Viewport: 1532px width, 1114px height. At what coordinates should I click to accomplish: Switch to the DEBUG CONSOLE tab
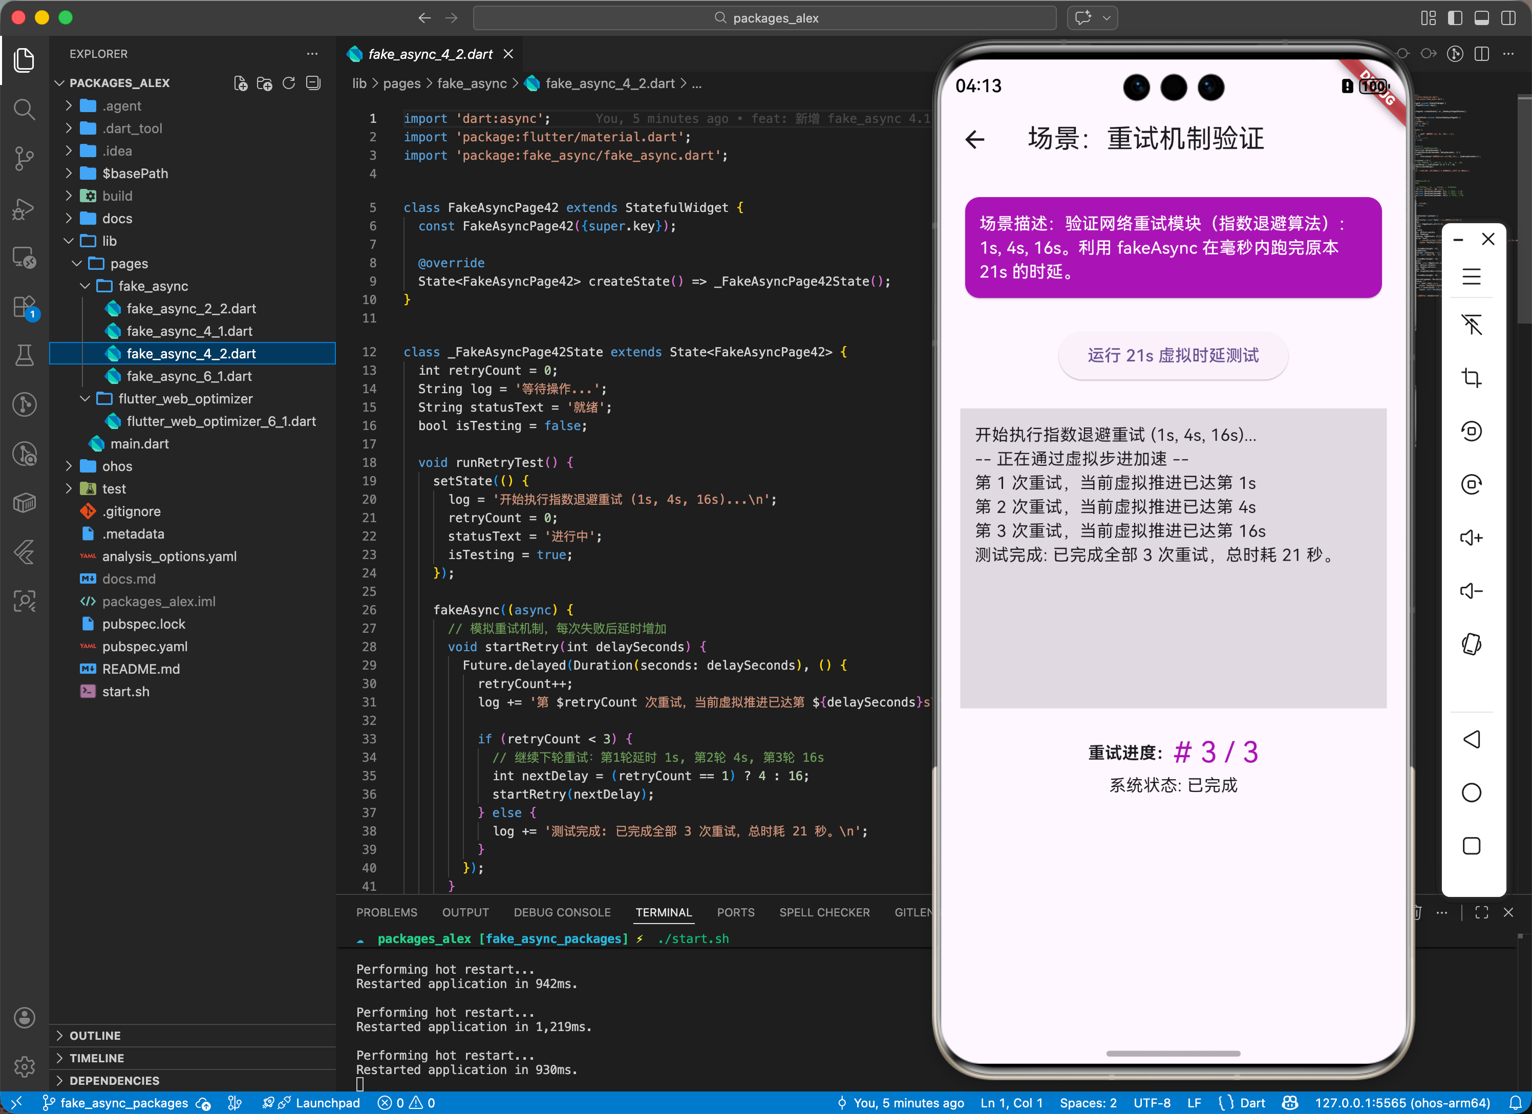click(561, 912)
